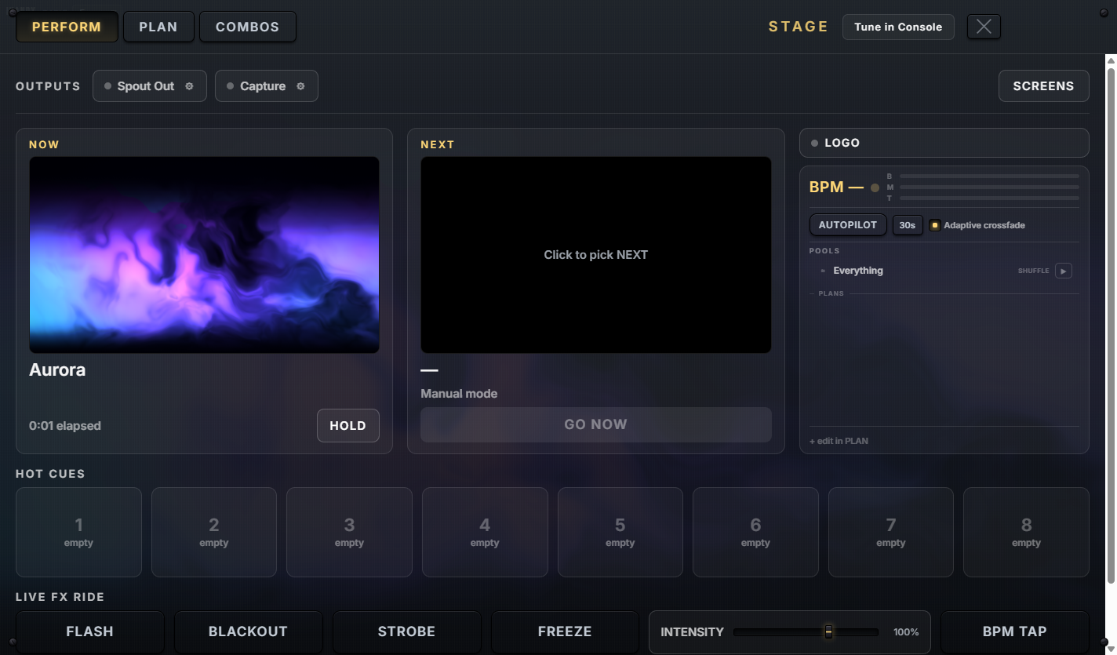Image resolution: width=1117 pixels, height=655 pixels.
Task: Enable or disable Adaptive crossfade
Action: click(x=935, y=225)
